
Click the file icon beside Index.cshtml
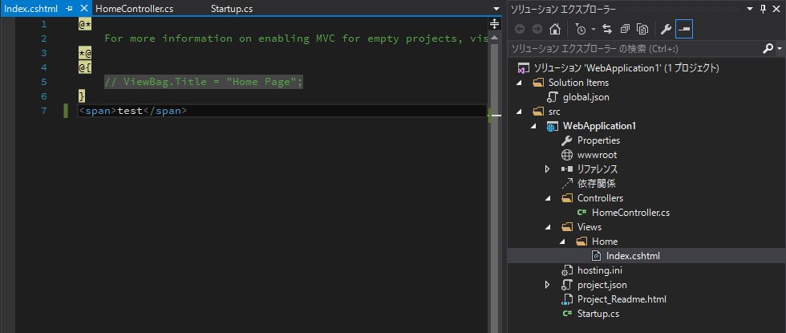point(596,256)
